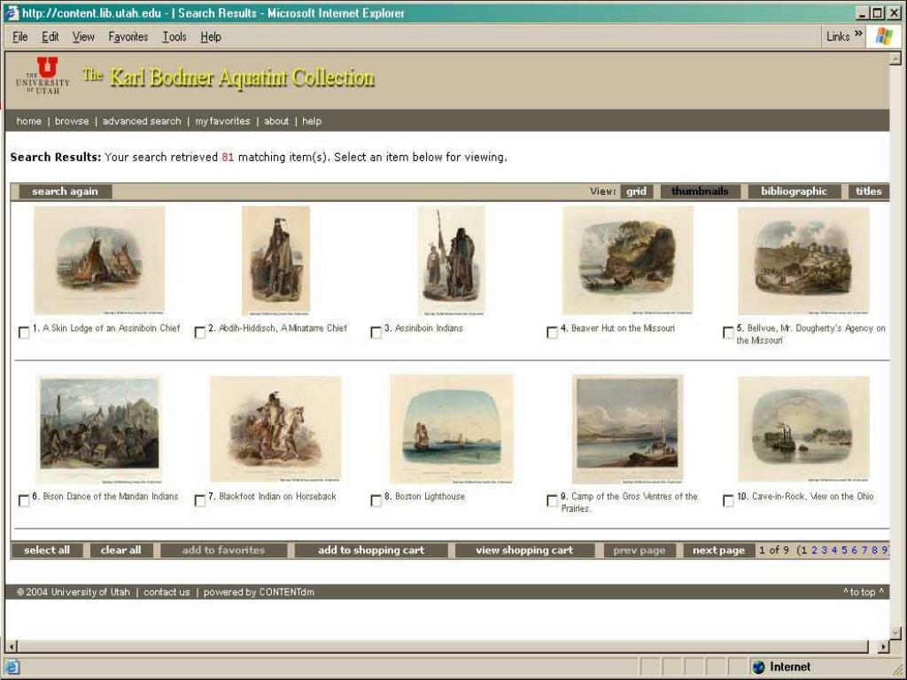Click the horizontal scrollbar right arrow
907x680 pixels.
883,646
